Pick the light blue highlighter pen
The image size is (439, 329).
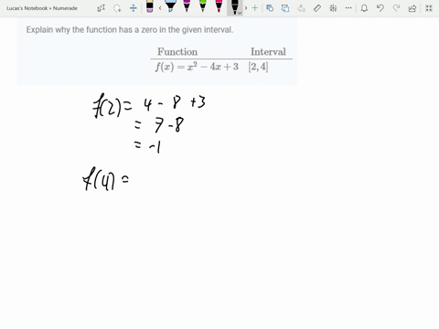click(x=170, y=6)
